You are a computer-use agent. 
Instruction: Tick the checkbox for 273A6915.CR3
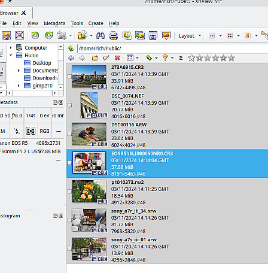(69, 77)
